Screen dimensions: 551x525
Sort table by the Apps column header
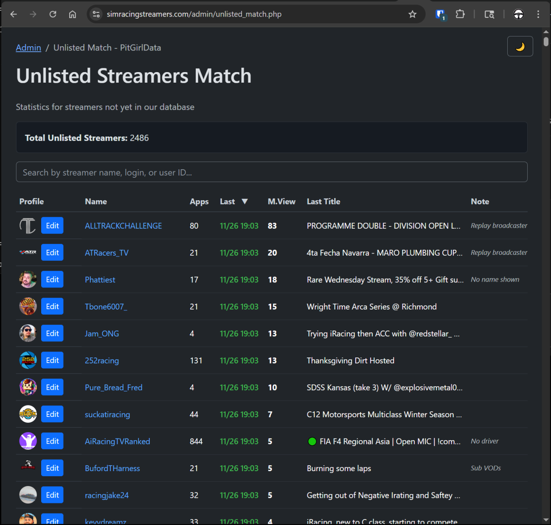(199, 202)
